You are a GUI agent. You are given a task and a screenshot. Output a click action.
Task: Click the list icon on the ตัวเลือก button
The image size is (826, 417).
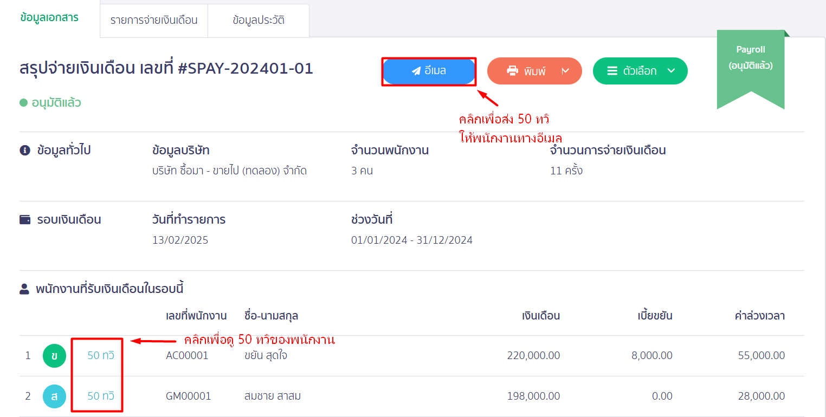click(612, 70)
